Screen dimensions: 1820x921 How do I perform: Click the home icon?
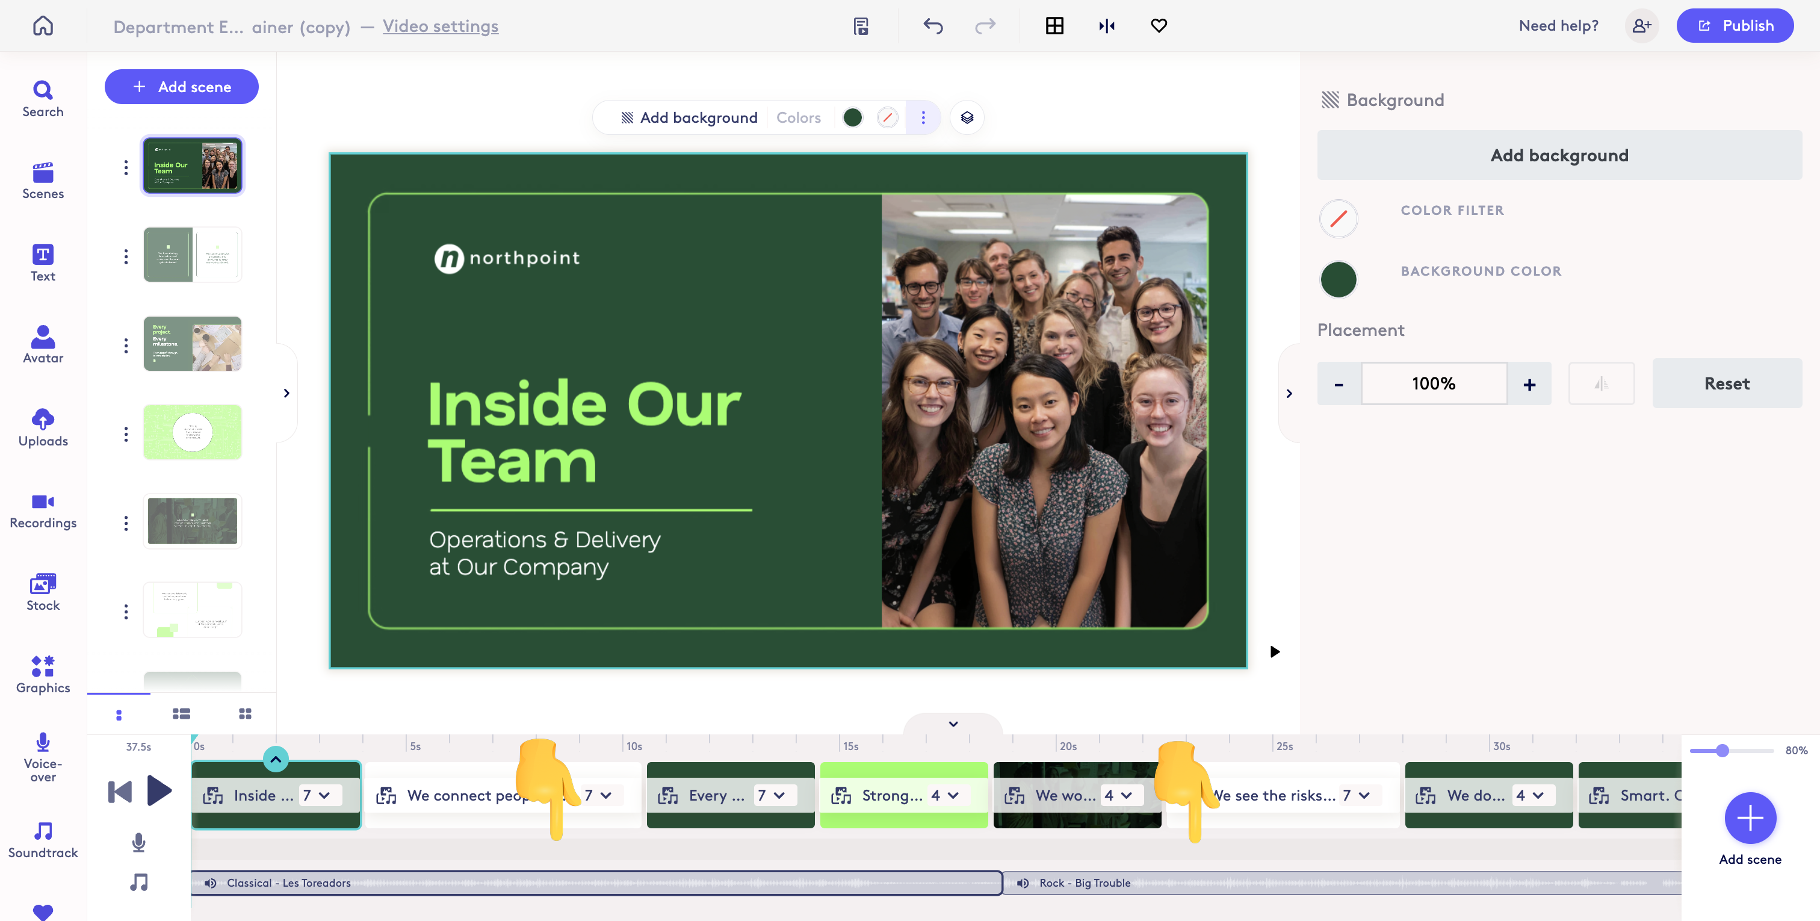43,26
